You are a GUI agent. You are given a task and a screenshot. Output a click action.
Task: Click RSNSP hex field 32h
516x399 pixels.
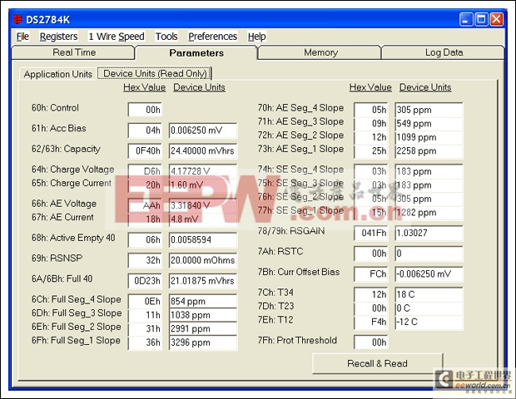click(x=145, y=260)
